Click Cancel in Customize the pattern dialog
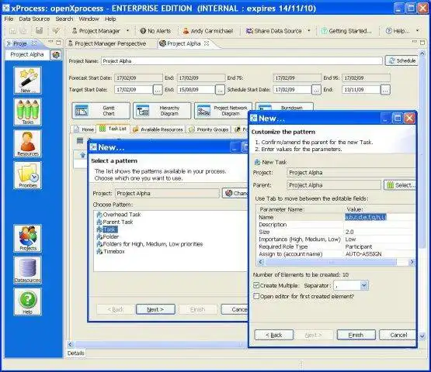This screenshot has width=431, height=372. 398,335
